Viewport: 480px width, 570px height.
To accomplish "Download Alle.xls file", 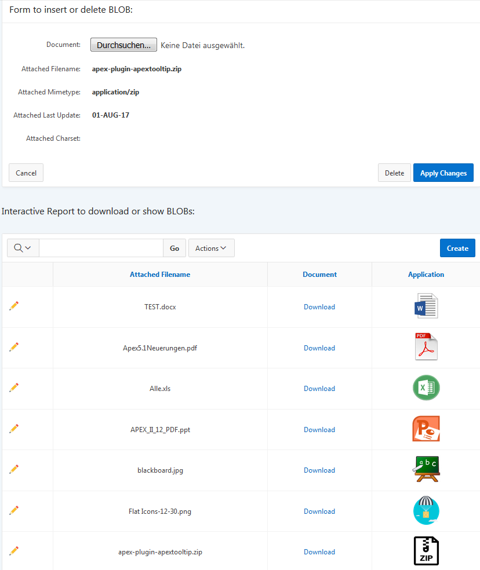I will point(319,389).
